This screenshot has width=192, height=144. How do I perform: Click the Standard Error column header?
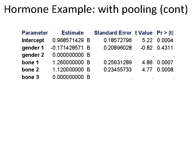coord(113,33)
